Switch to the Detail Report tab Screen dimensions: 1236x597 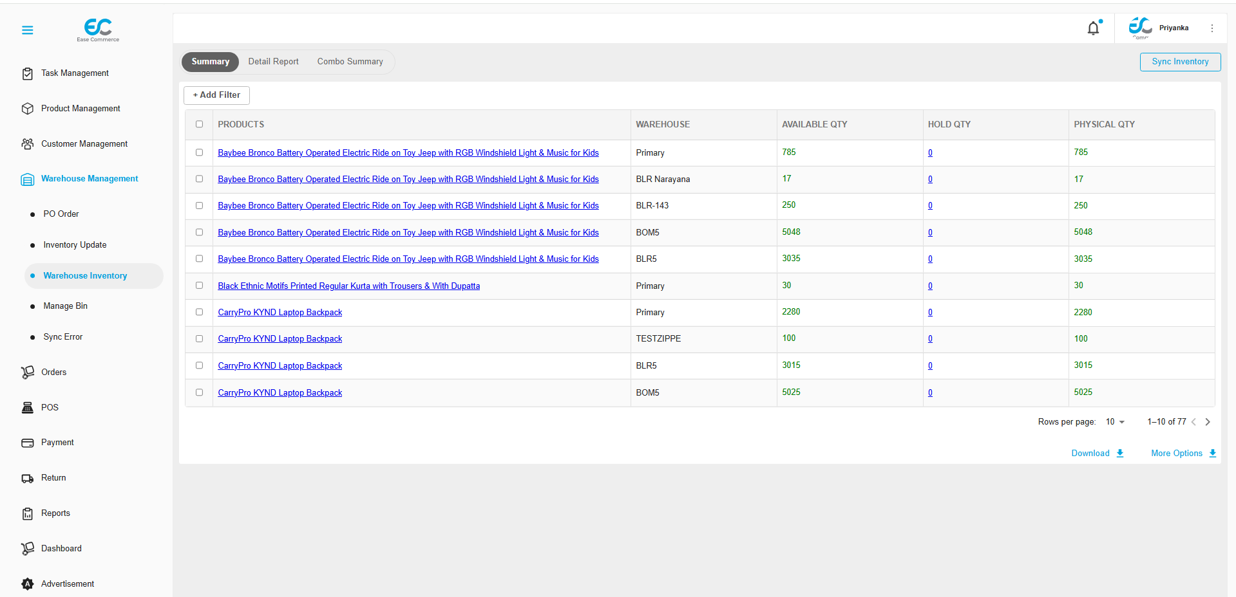coord(273,61)
